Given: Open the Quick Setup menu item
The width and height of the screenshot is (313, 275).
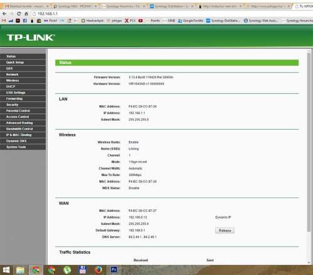Looking at the screenshot, I should pyautogui.click(x=23, y=63).
